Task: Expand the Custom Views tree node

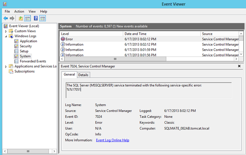Action: pyautogui.click(x=6, y=31)
